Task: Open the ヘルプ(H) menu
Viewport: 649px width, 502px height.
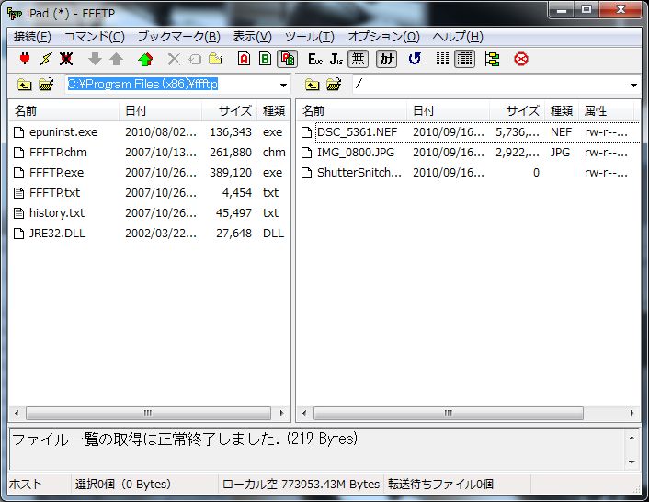Action: tap(458, 37)
